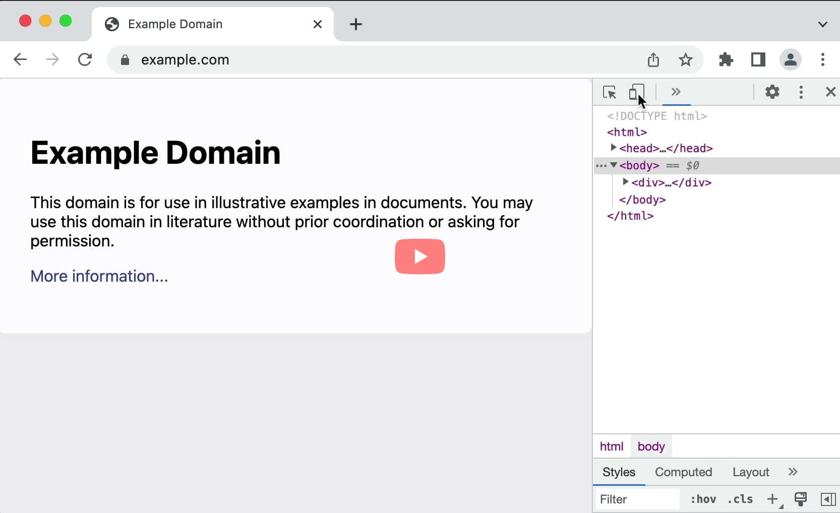The height and width of the screenshot is (513, 840).
Task: Reload the current page
Action: tap(85, 59)
